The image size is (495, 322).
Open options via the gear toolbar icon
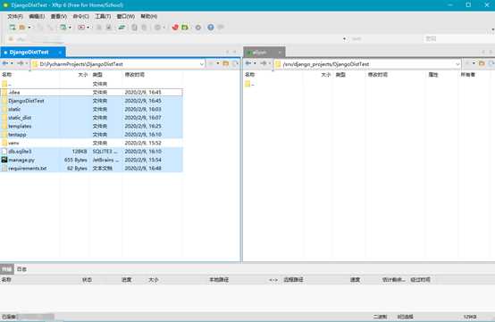pos(198,28)
